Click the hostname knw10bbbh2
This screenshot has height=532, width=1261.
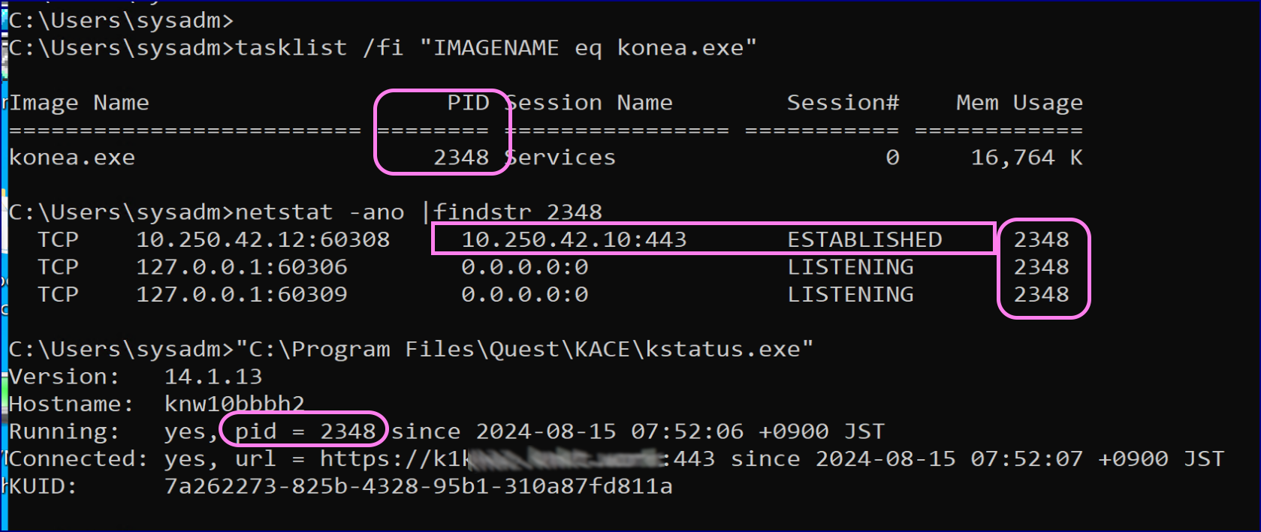pyautogui.click(x=234, y=404)
